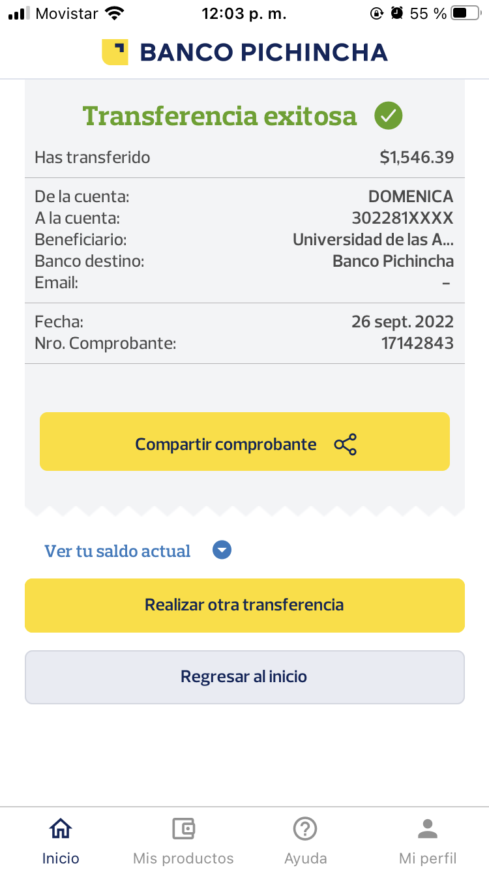Screen dimensions: 489x870
Task: Tap the Banco Pichincha yellow logo
Action: point(115,52)
